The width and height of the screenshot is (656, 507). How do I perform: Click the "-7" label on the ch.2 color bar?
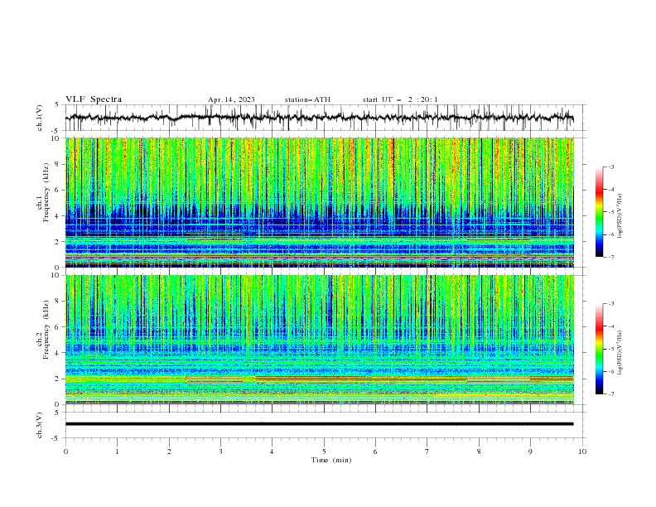click(x=610, y=394)
